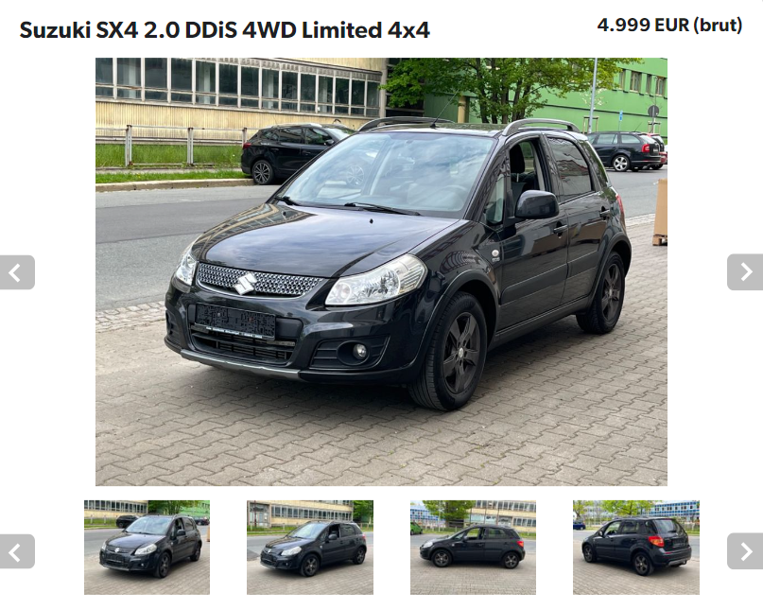Viewport: 763px width, 610px height.
Task: Click the side mirror of the black Suzuki
Action: [x=537, y=204]
